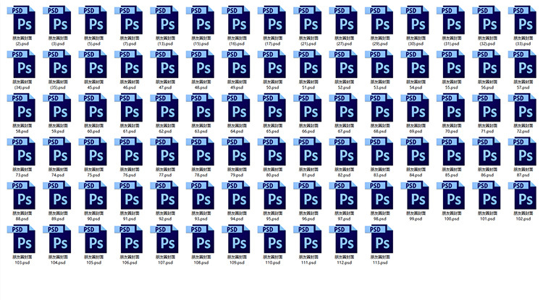Click the file name ending "78.psd"
543x300 pixels.
point(201,173)
